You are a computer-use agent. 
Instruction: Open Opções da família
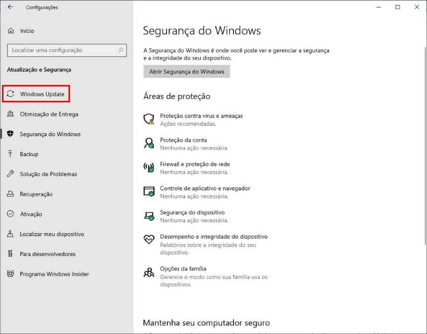coord(183,268)
